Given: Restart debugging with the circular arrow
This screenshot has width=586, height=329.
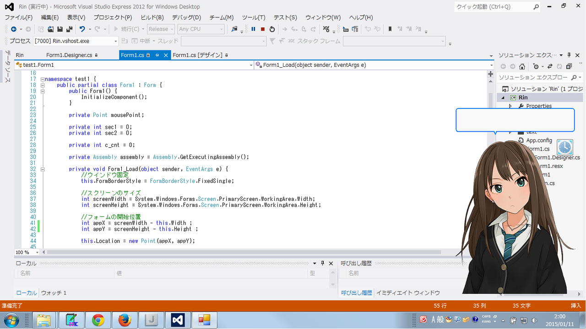Looking at the screenshot, I should point(272,29).
